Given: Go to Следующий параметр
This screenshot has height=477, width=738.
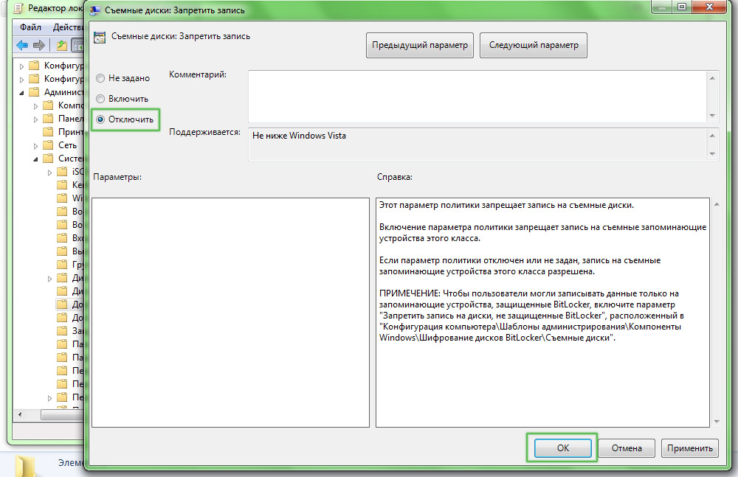Looking at the screenshot, I should click(x=533, y=45).
